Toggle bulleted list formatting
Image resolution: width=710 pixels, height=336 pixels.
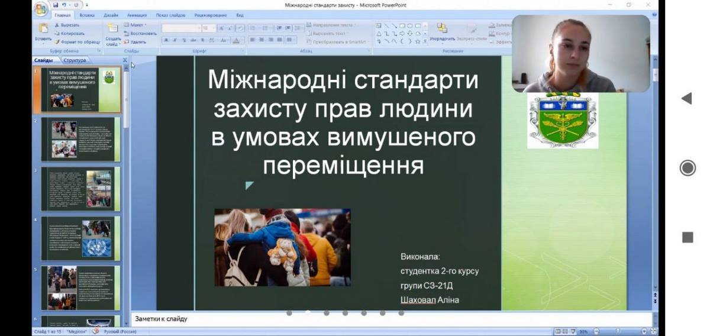[x=253, y=27]
